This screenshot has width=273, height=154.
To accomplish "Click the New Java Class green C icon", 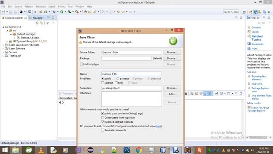I will coord(46,12).
